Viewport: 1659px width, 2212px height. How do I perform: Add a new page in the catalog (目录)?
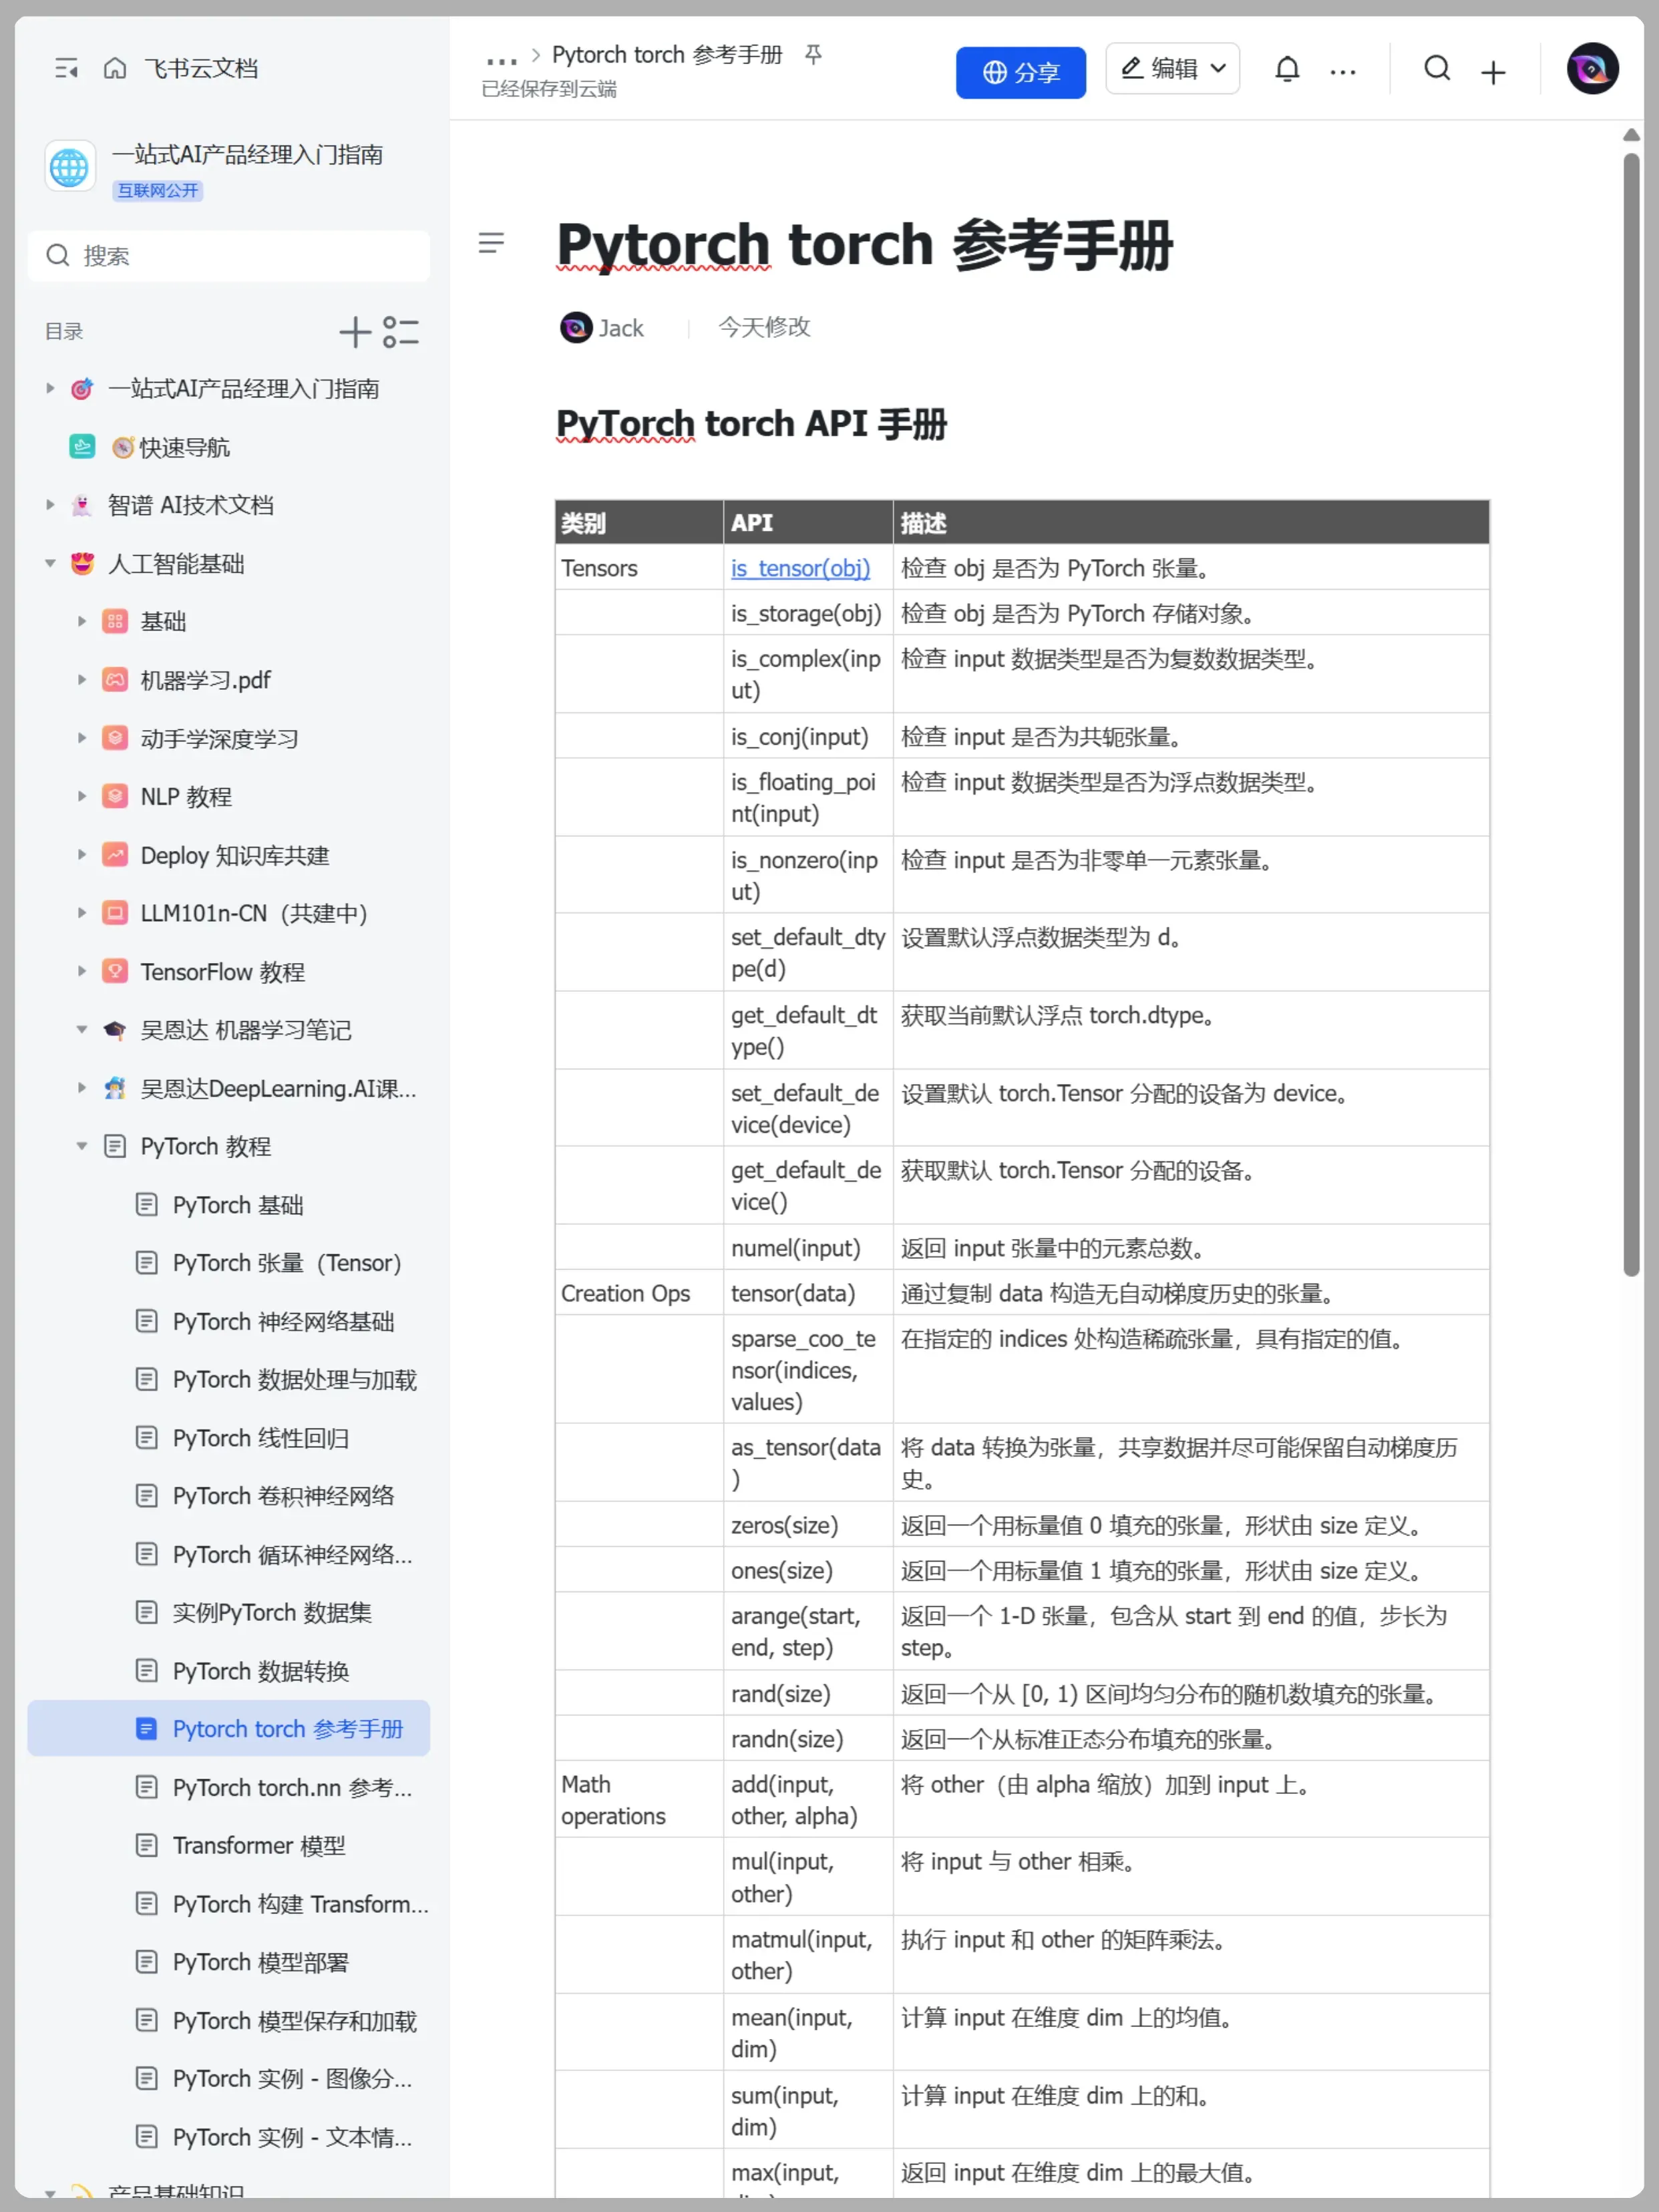tap(355, 332)
